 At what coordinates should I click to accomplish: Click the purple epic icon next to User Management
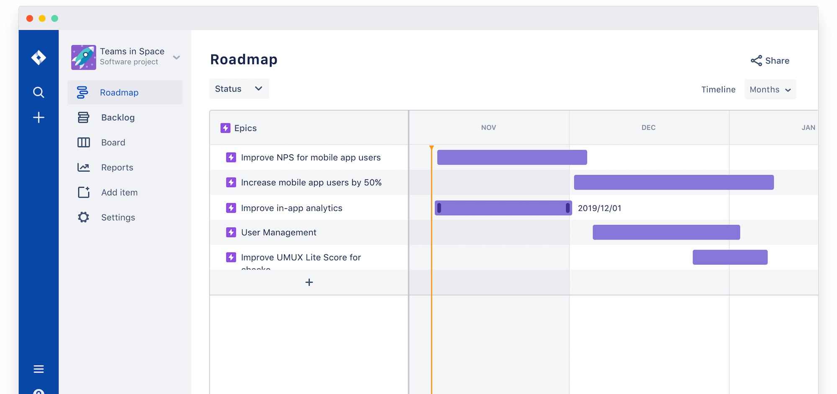click(x=231, y=232)
